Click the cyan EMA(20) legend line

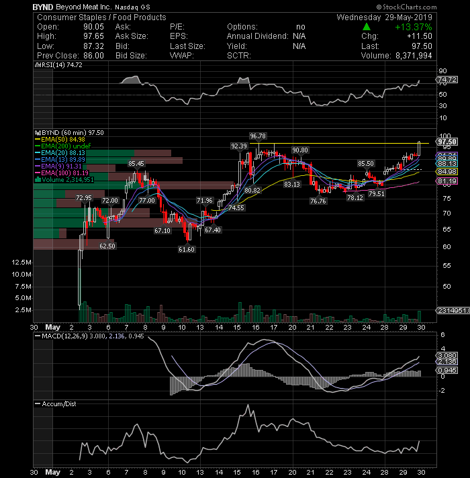[x=38, y=153]
